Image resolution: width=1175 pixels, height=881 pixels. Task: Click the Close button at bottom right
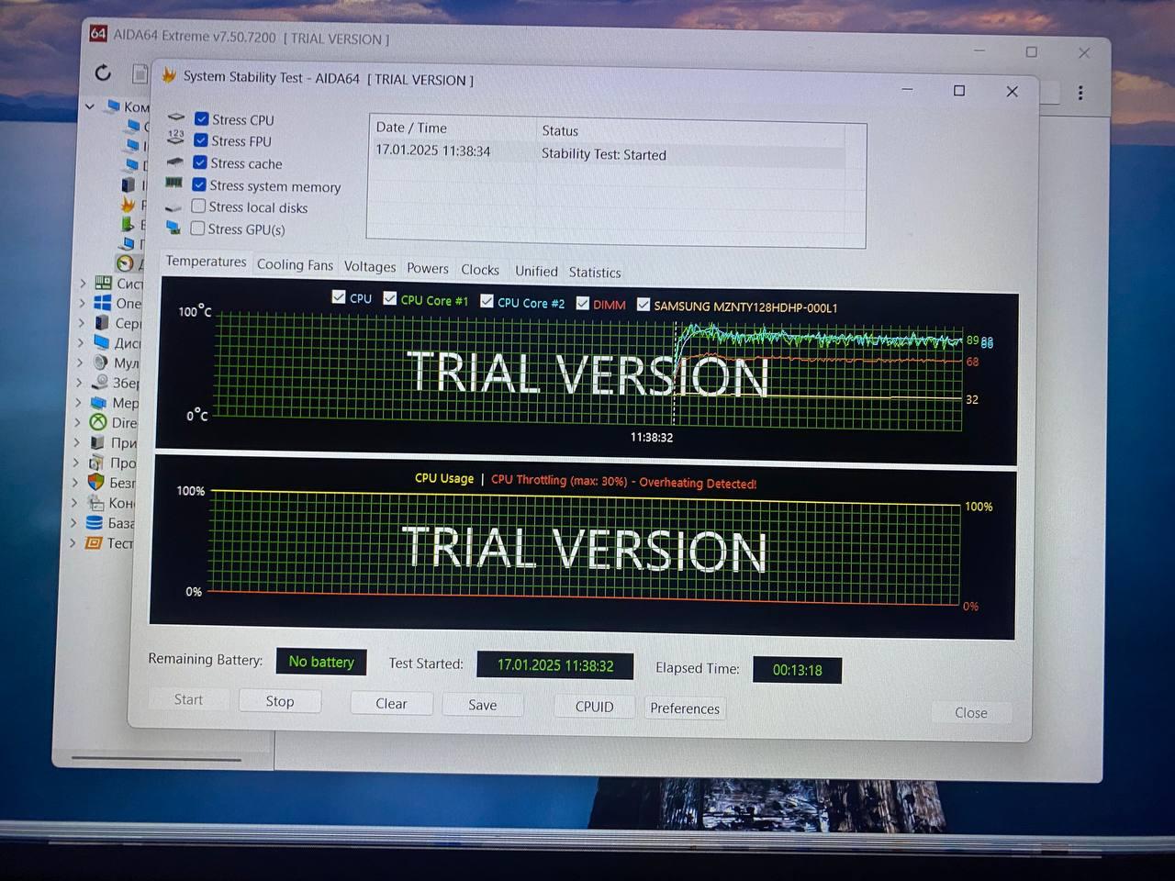[x=971, y=712]
